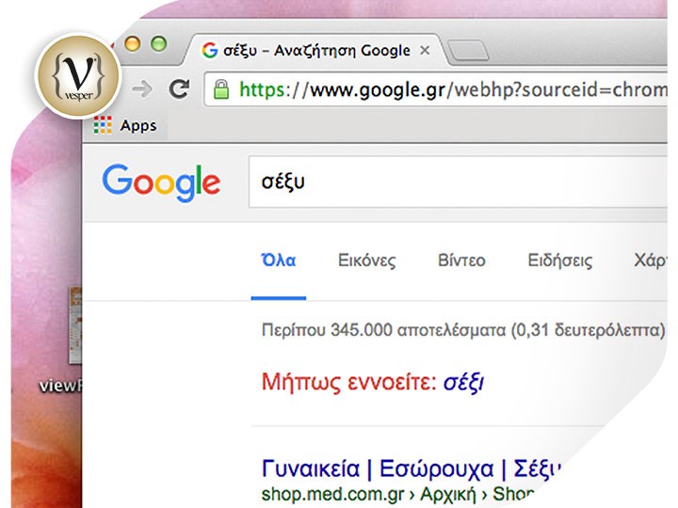This screenshot has height=508, width=678.
Task: Click the forward navigation arrow
Action: [x=142, y=89]
